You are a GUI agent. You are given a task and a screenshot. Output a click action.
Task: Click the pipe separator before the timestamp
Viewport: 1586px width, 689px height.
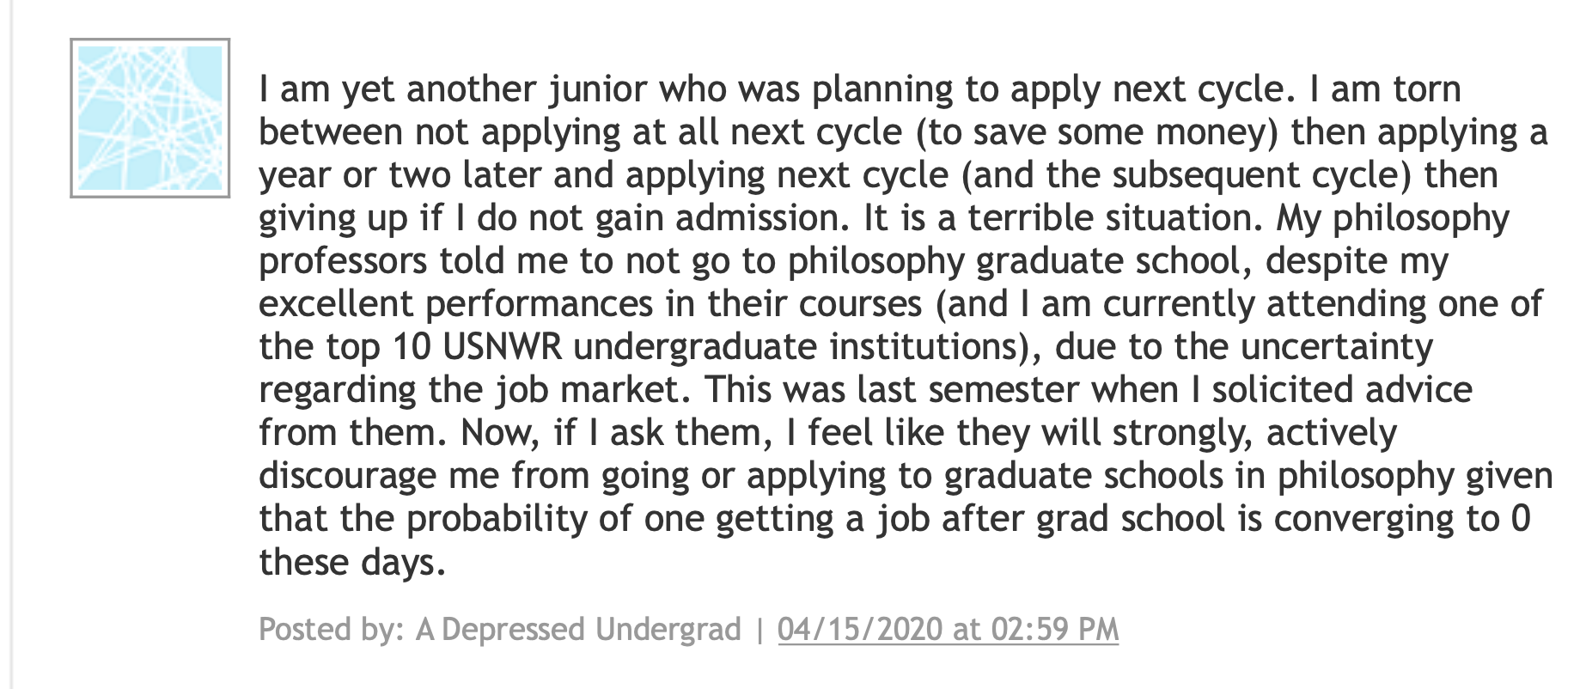coord(759,629)
